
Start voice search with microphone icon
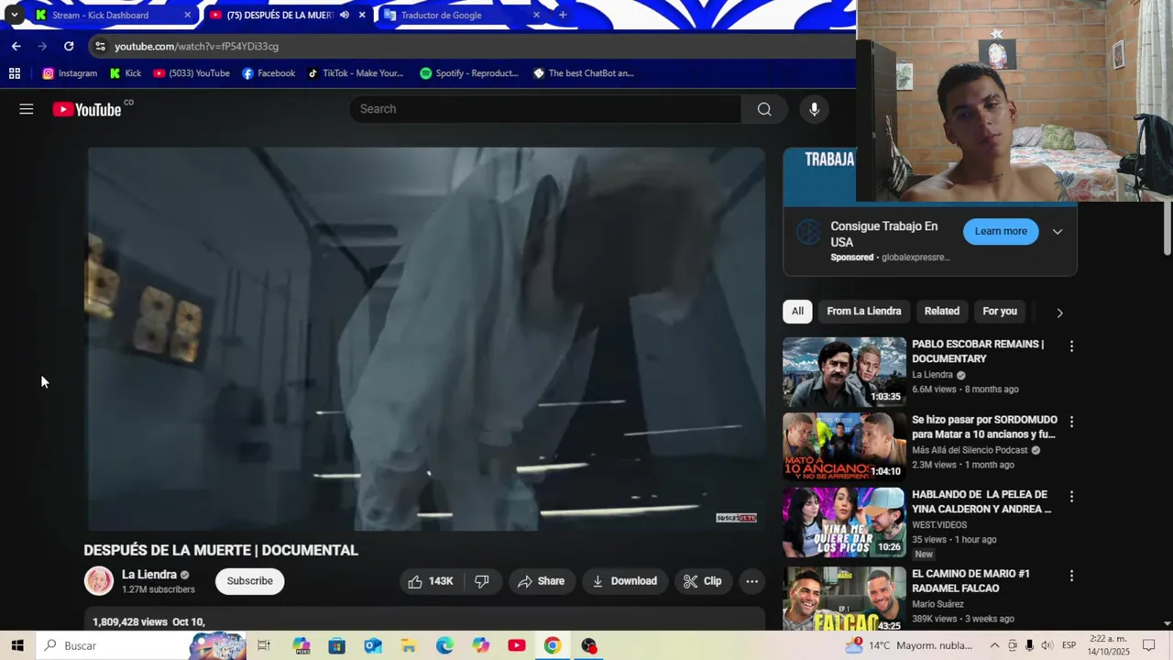coord(814,109)
